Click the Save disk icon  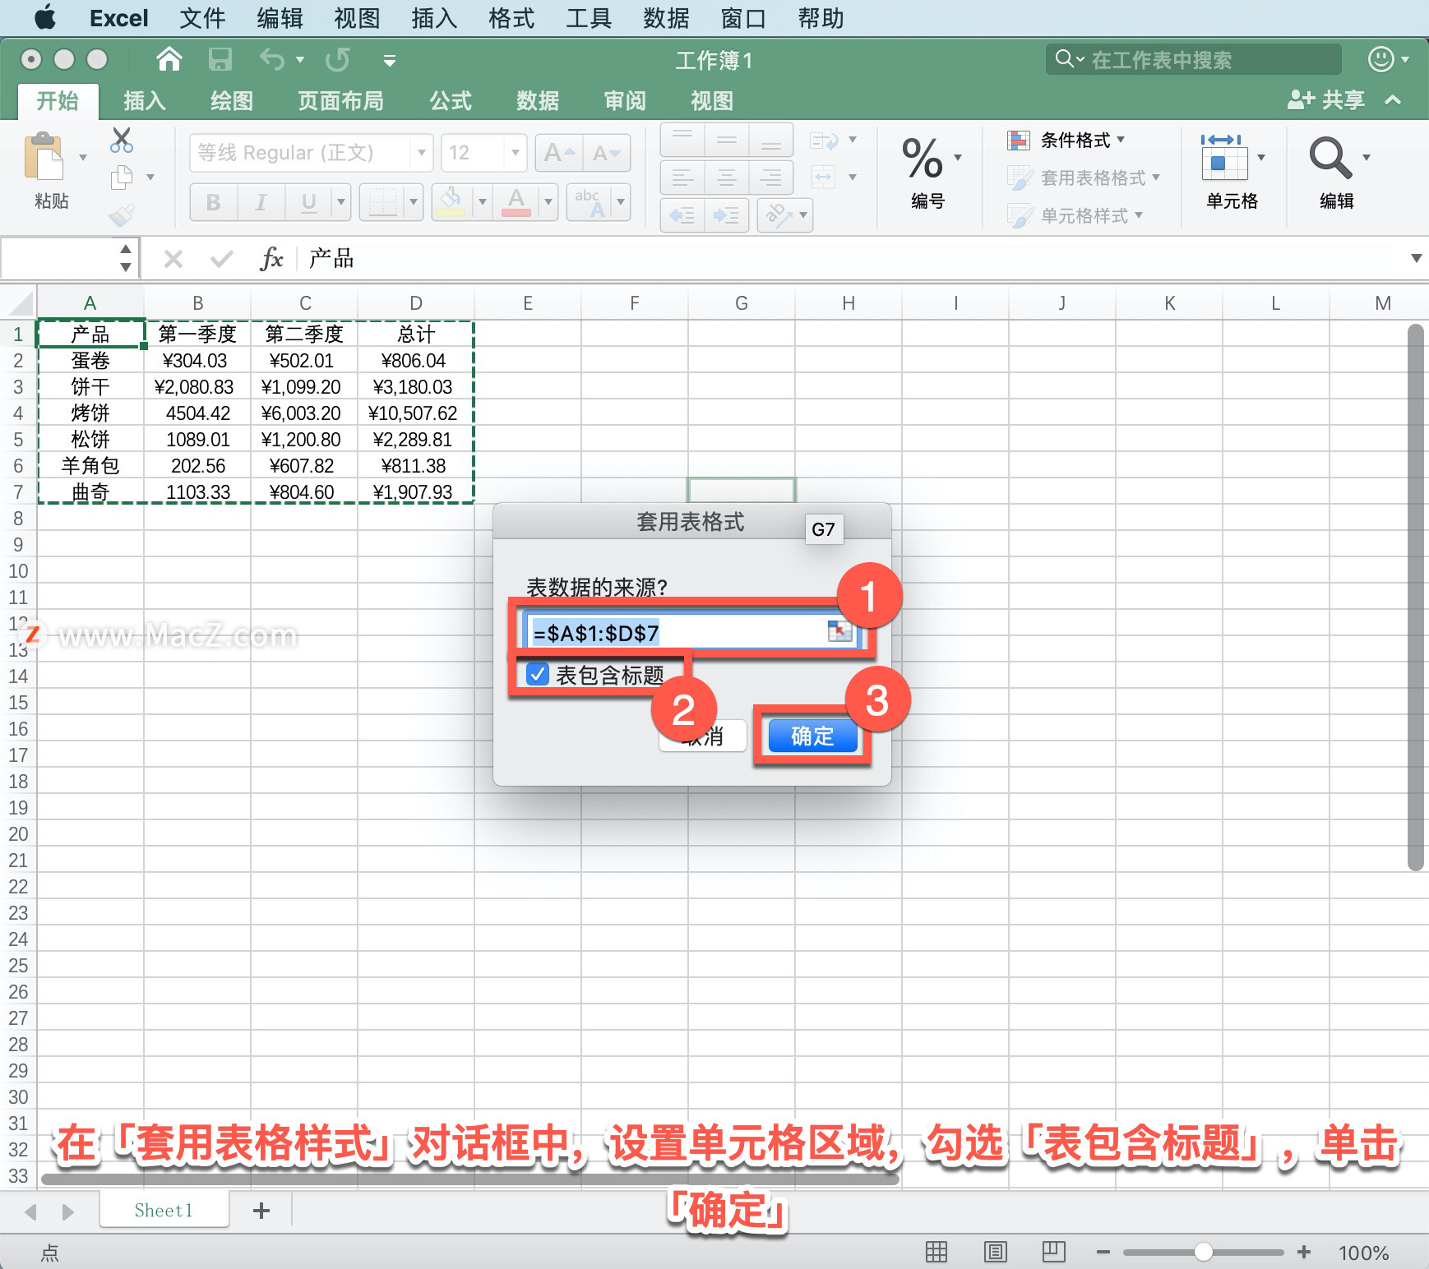(220, 59)
